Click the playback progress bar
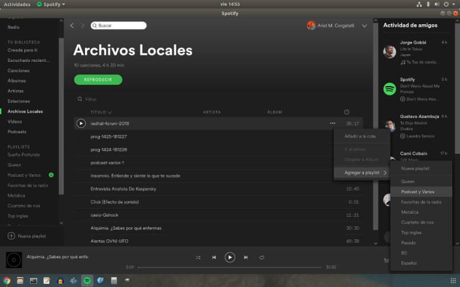This screenshot has width=460, height=287. pyautogui.click(x=230, y=268)
